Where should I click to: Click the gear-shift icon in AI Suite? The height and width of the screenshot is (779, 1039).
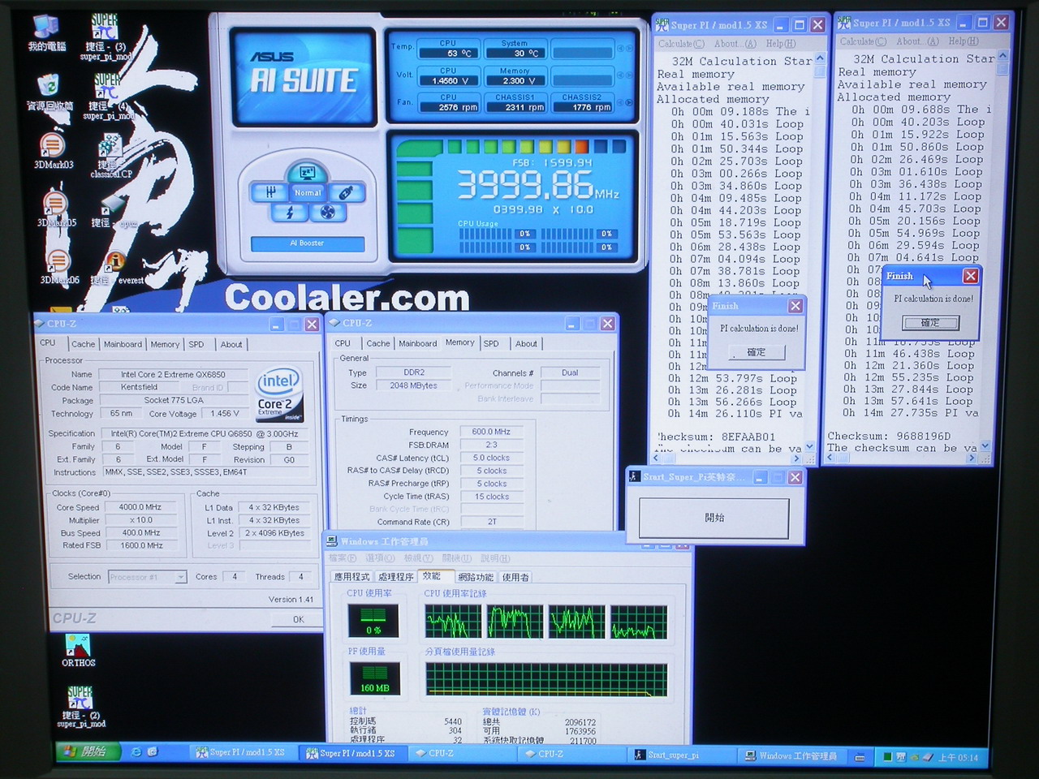(x=270, y=192)
